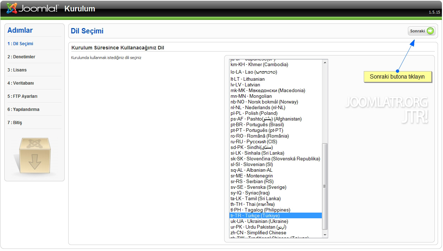
Task: Click the language list scroll-down arrow
Action: click(x=325, y=235)
